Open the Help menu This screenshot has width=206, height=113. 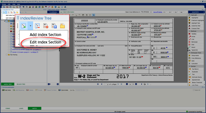18,4
